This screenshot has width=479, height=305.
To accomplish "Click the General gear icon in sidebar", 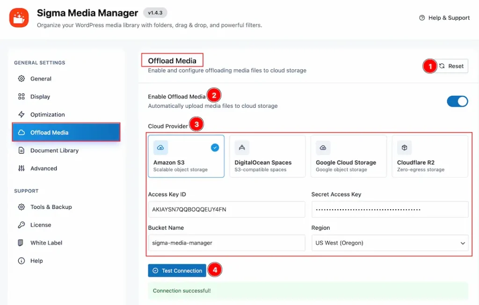I will [22, 78].
